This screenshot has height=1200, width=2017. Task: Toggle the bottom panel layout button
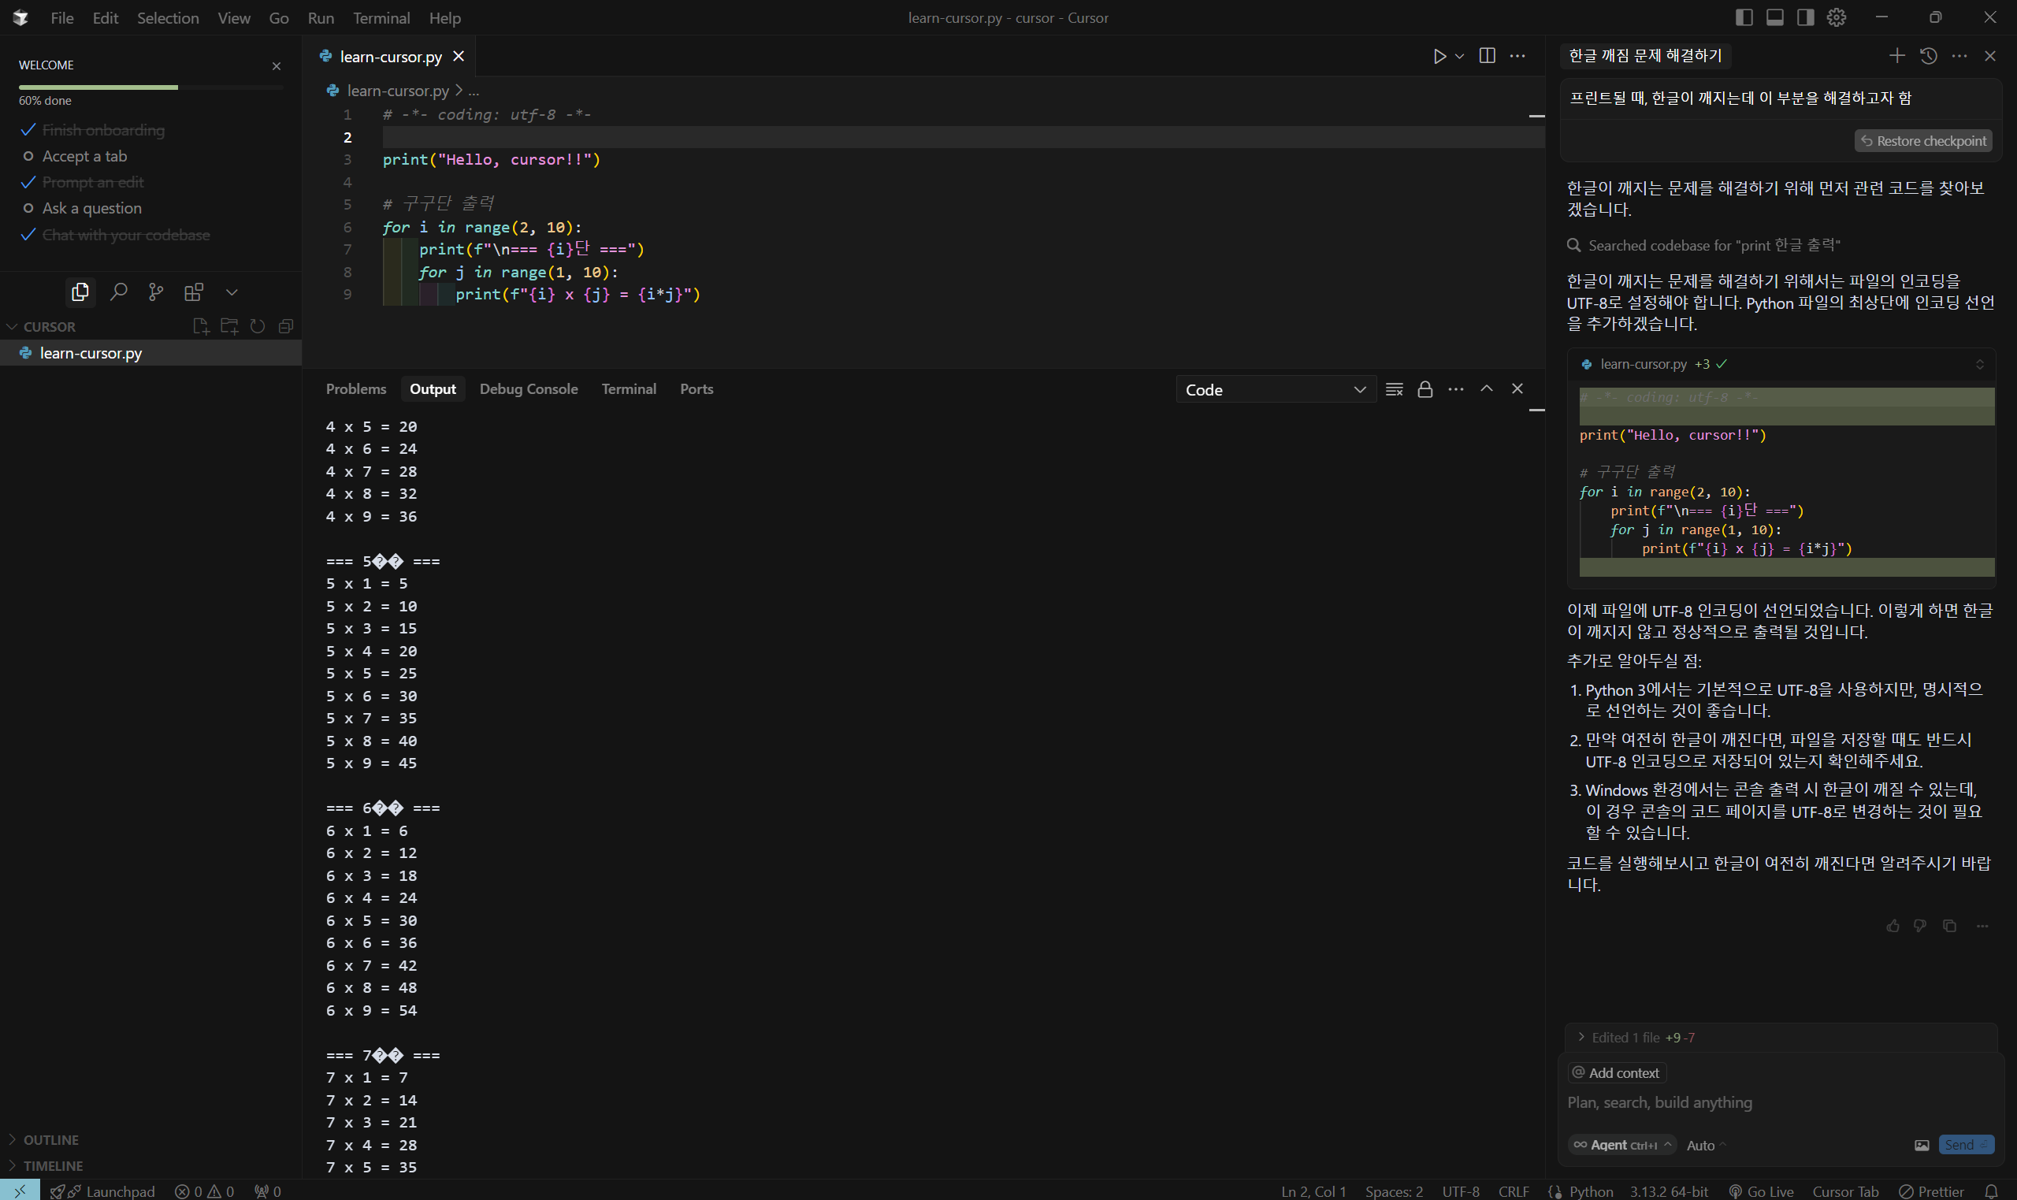(x=1774, y=18)
